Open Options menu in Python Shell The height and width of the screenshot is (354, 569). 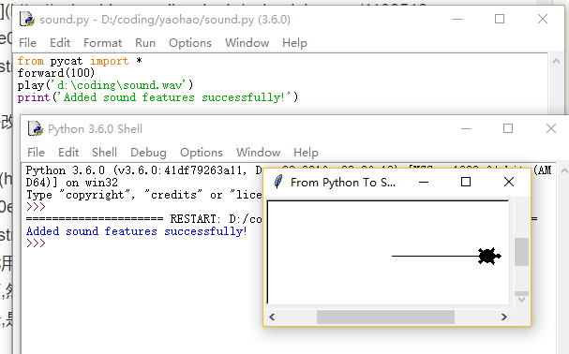pos(202,153)
